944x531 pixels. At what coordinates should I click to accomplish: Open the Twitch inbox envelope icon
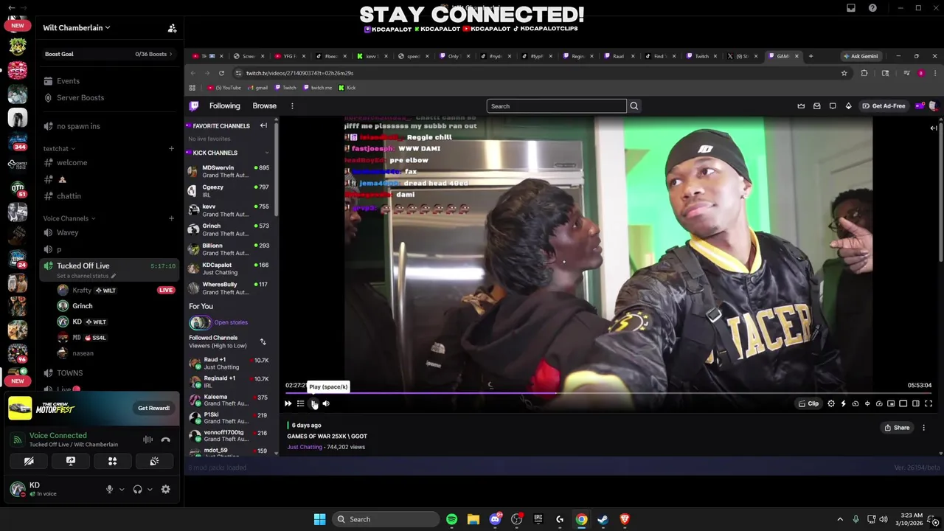(817, 106)
